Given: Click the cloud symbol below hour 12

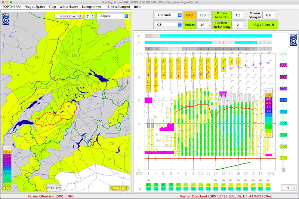Looking at the screenshot, I should (x=216, y=180).
